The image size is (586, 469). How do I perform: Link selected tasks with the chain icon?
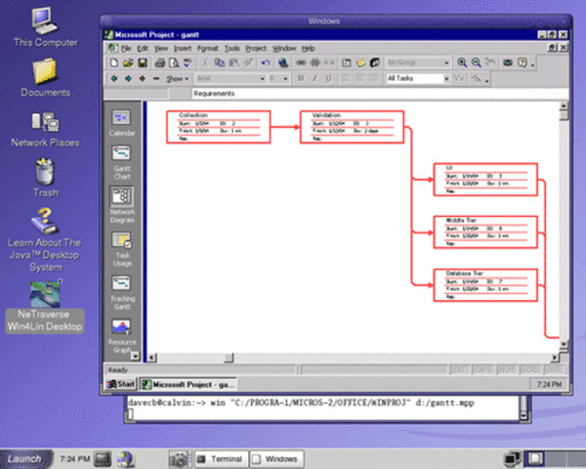coord(301,63)
